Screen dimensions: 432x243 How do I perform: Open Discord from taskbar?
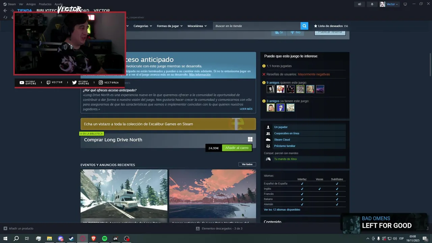pos(60,239)
